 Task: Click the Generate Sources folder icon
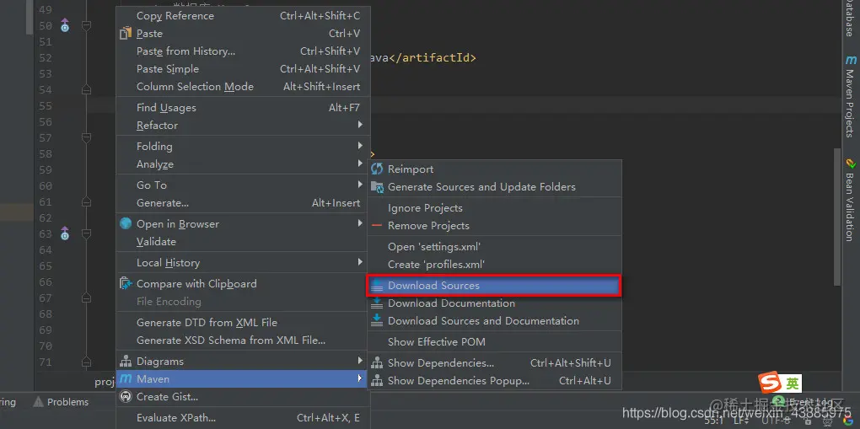(377, 186)
